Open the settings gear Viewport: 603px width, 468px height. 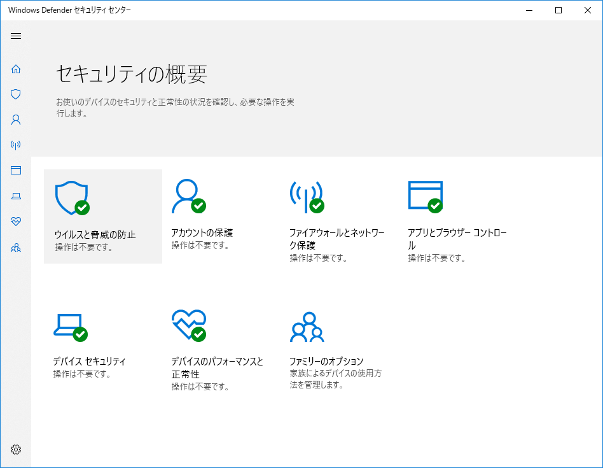click(x=16, y=450)
